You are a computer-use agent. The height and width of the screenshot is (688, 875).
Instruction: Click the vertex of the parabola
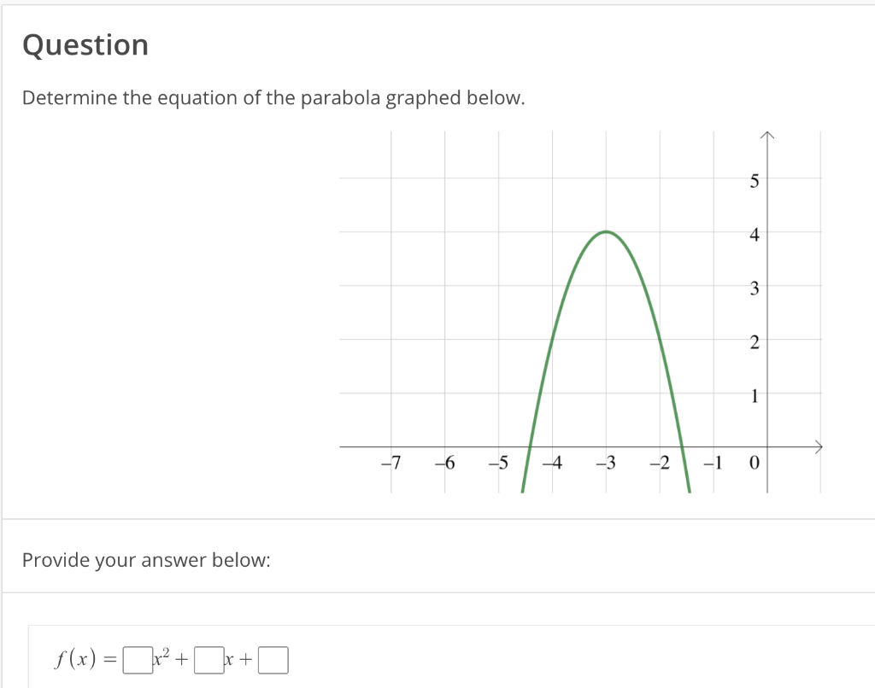click(x=607, y=231)
